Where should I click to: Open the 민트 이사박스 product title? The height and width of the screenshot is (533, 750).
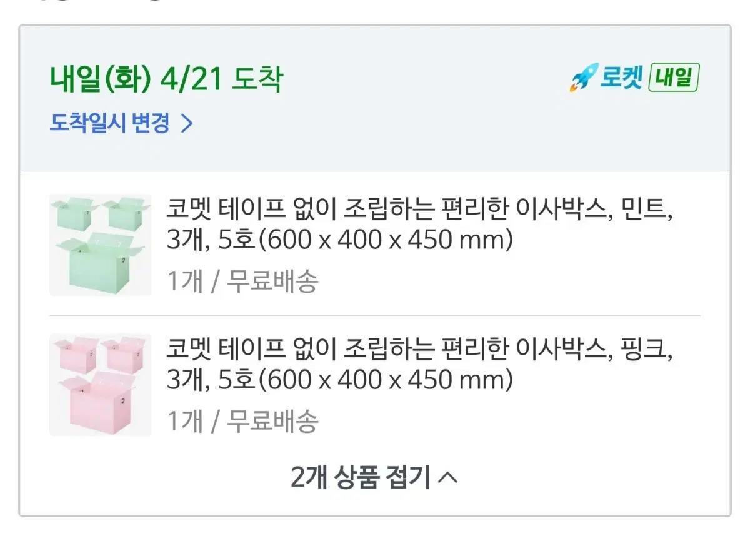[x=421, y=223]
